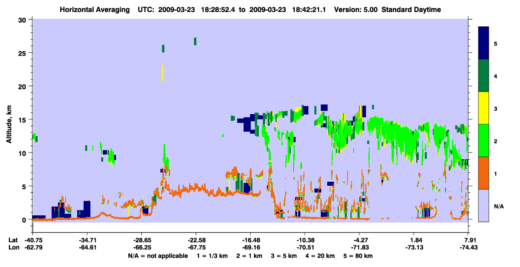Click 'Standard Daytime' in title
This screenshot has height=267, width=520.
click(411, 10)
